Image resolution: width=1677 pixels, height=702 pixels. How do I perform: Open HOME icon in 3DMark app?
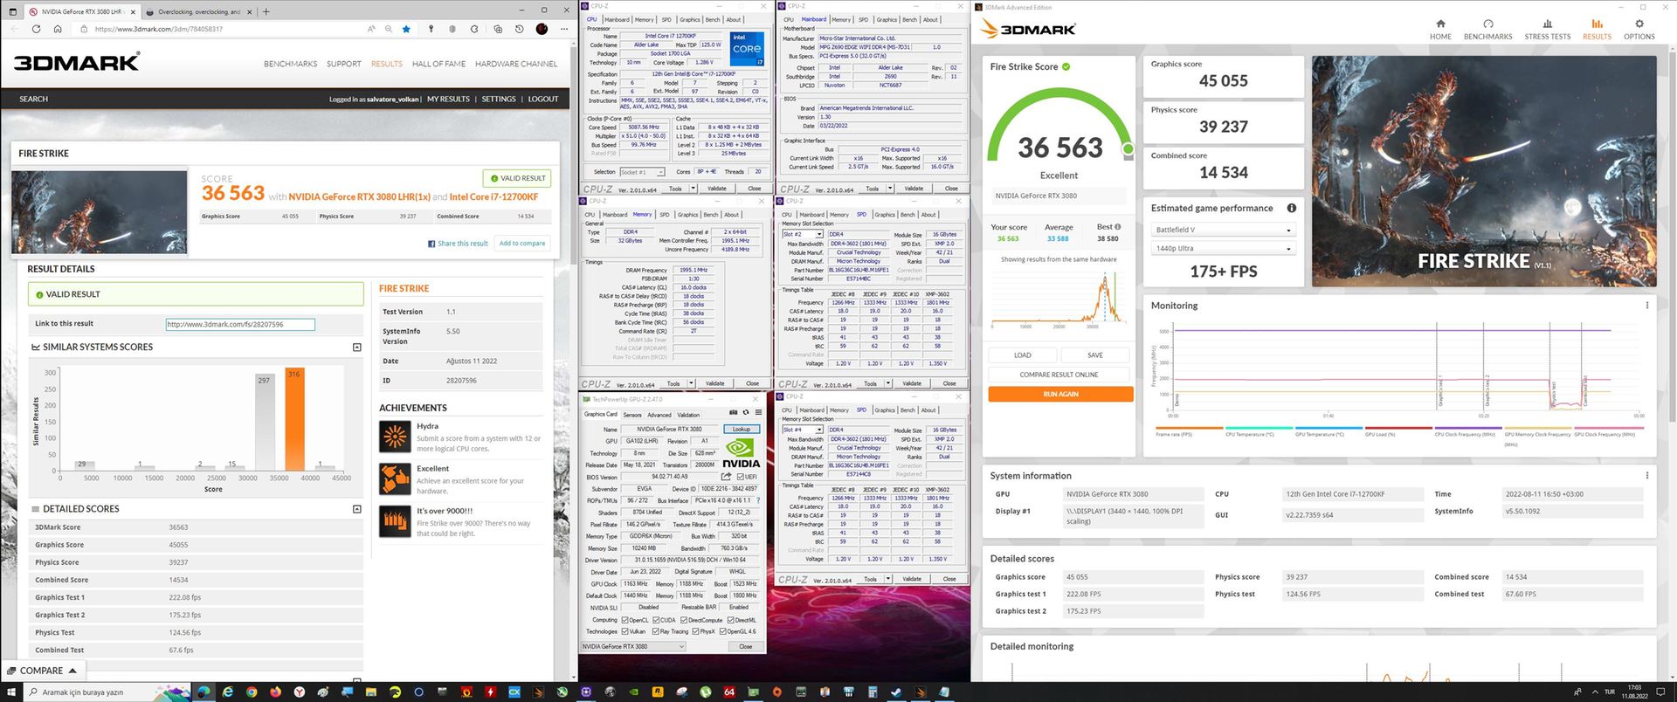pyautogui.click(x=1440, y=24)
